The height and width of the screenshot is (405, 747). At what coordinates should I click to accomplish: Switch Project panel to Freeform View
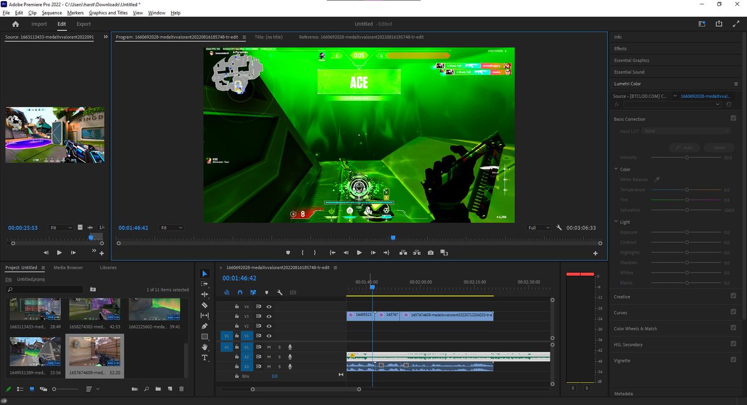pos(44,389)
